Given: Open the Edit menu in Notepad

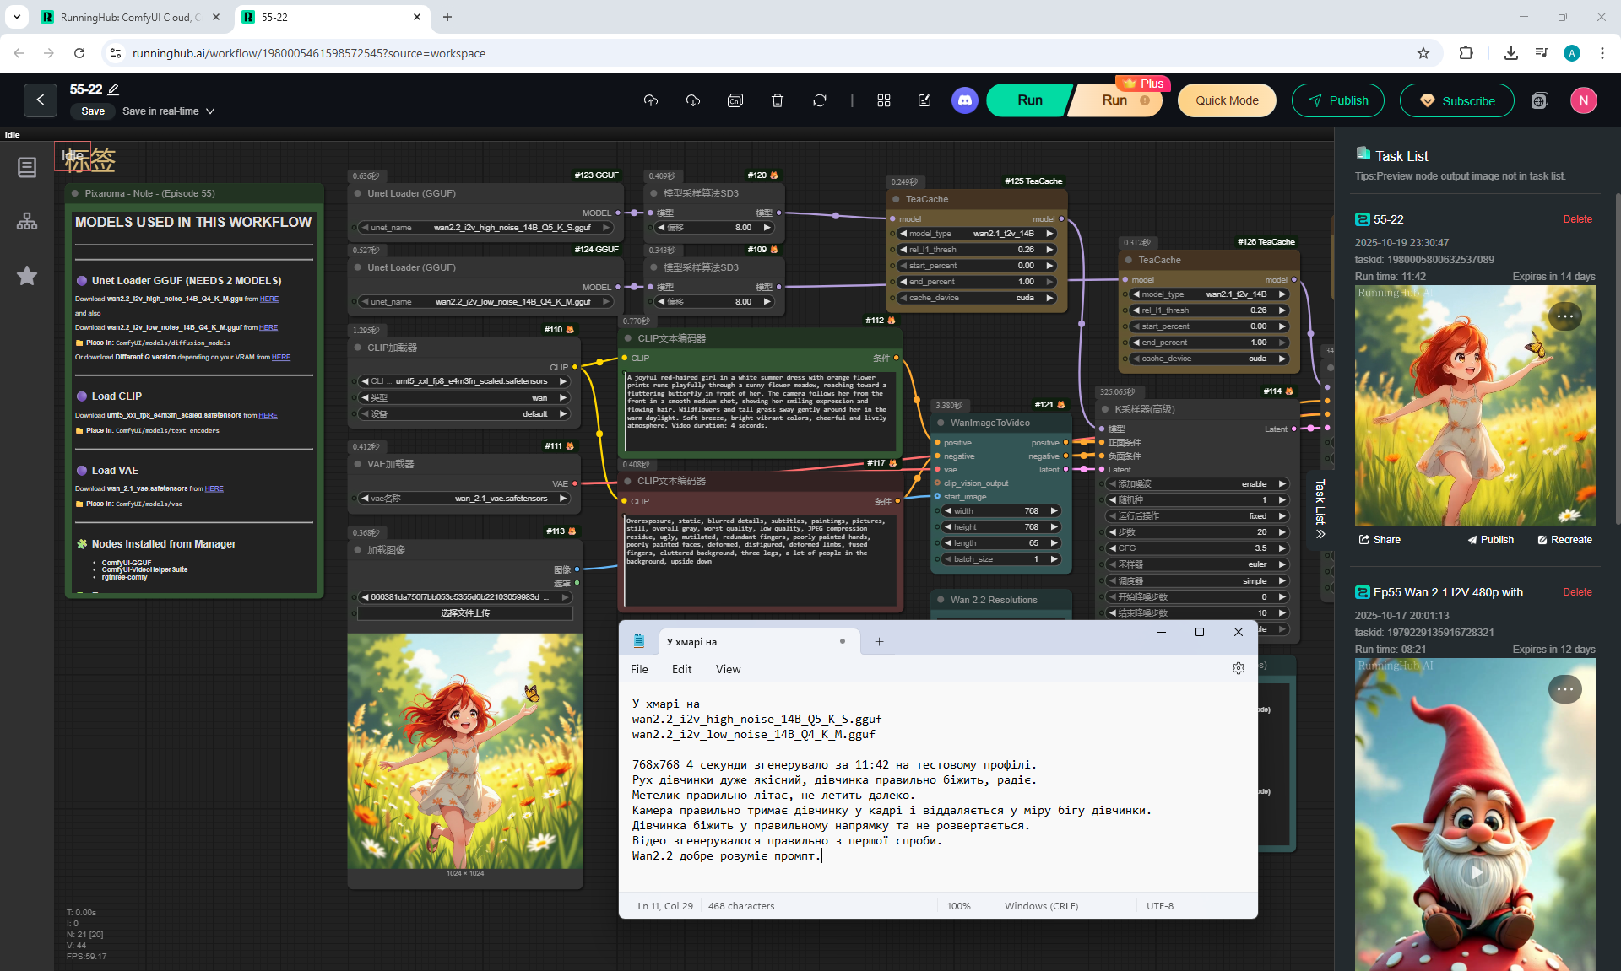Looking at the screenshot, I should pos(681,669).
